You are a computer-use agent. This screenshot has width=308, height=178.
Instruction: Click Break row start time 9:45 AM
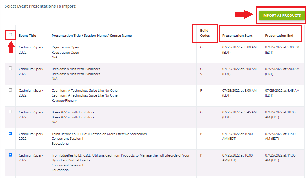[x=239, y=115]
